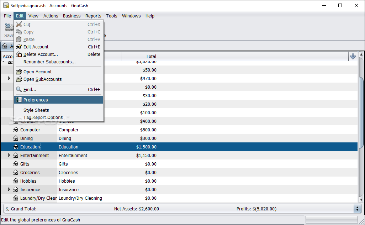This screenshot has width=365, height=225.
Task: Click the $500.00 Computer total
Action: tap(148, 130)
